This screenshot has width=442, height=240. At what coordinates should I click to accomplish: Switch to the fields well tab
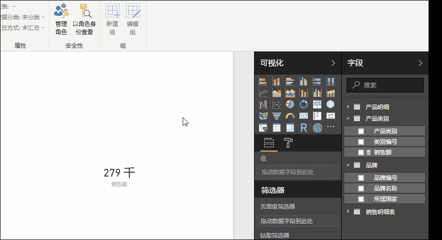point(269,143)
